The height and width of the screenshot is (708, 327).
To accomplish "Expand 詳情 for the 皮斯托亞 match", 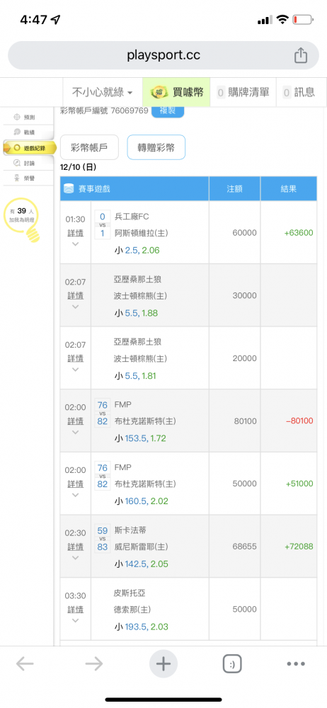I will 76,610.
